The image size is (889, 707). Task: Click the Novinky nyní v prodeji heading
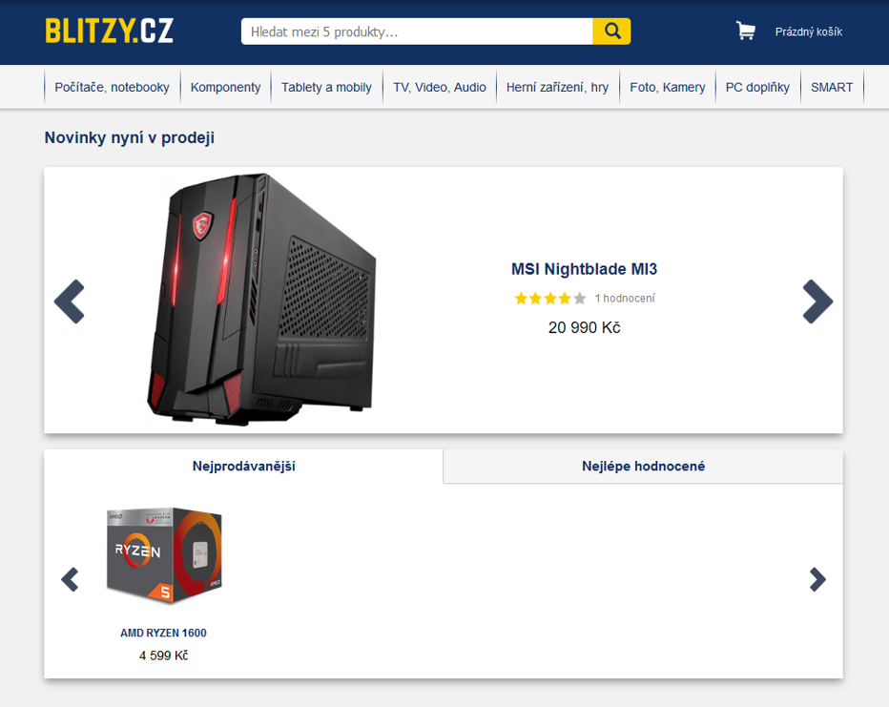pos(130,137)
